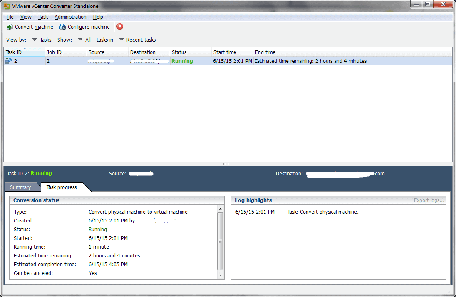Click 'Convert physical machine to virtual machine' text
456x297 pixels.
138,212
